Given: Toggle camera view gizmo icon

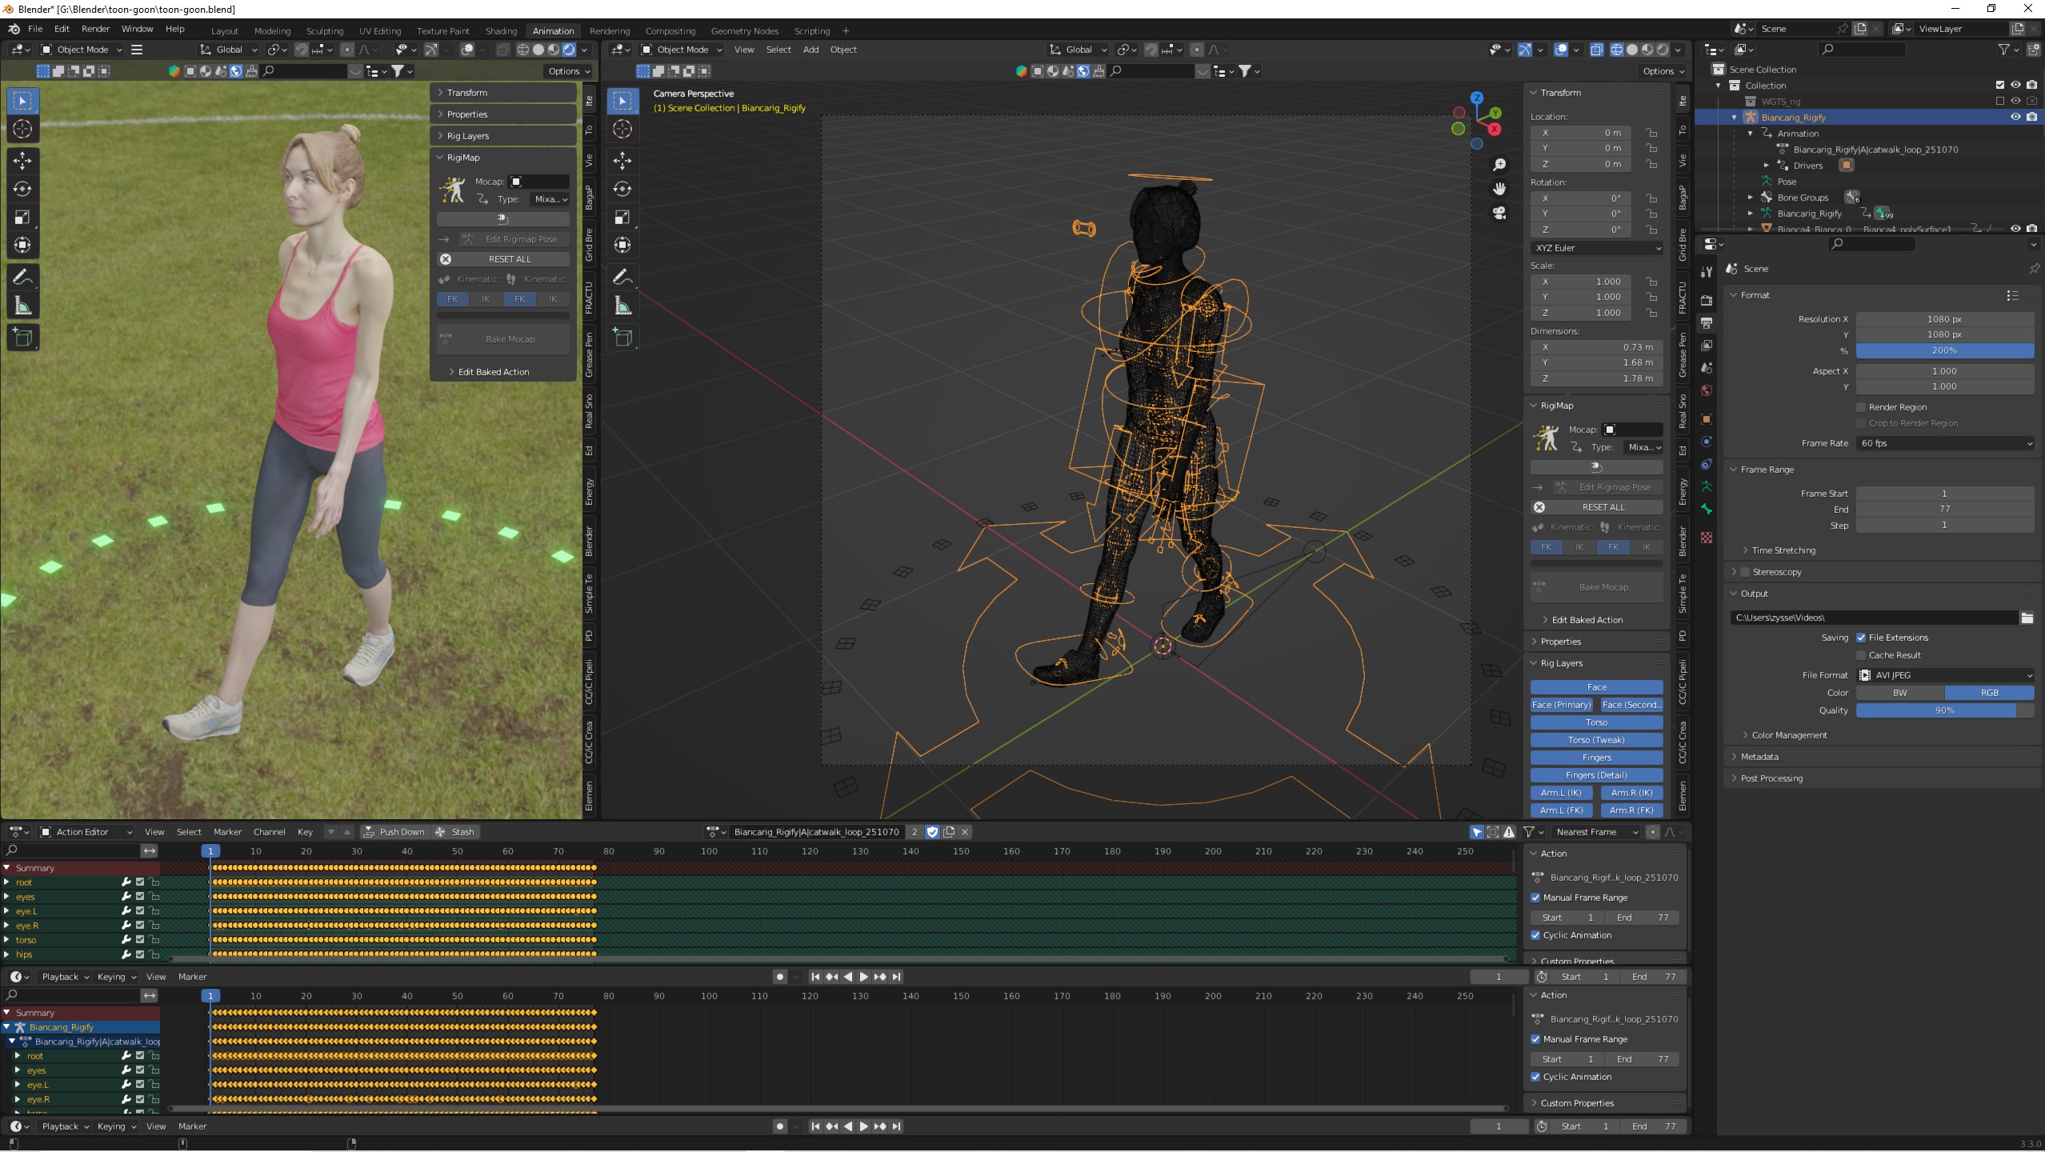Looking at the screenshot, I should [1499, 213].
